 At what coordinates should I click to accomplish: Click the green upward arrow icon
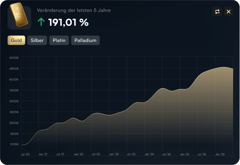click(41, 22)
